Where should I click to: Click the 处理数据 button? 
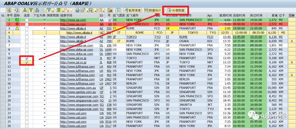(x=176, y=10)
